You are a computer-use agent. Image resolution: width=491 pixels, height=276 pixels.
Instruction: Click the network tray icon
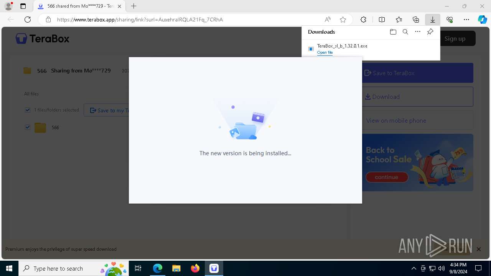tap(432, 268)
